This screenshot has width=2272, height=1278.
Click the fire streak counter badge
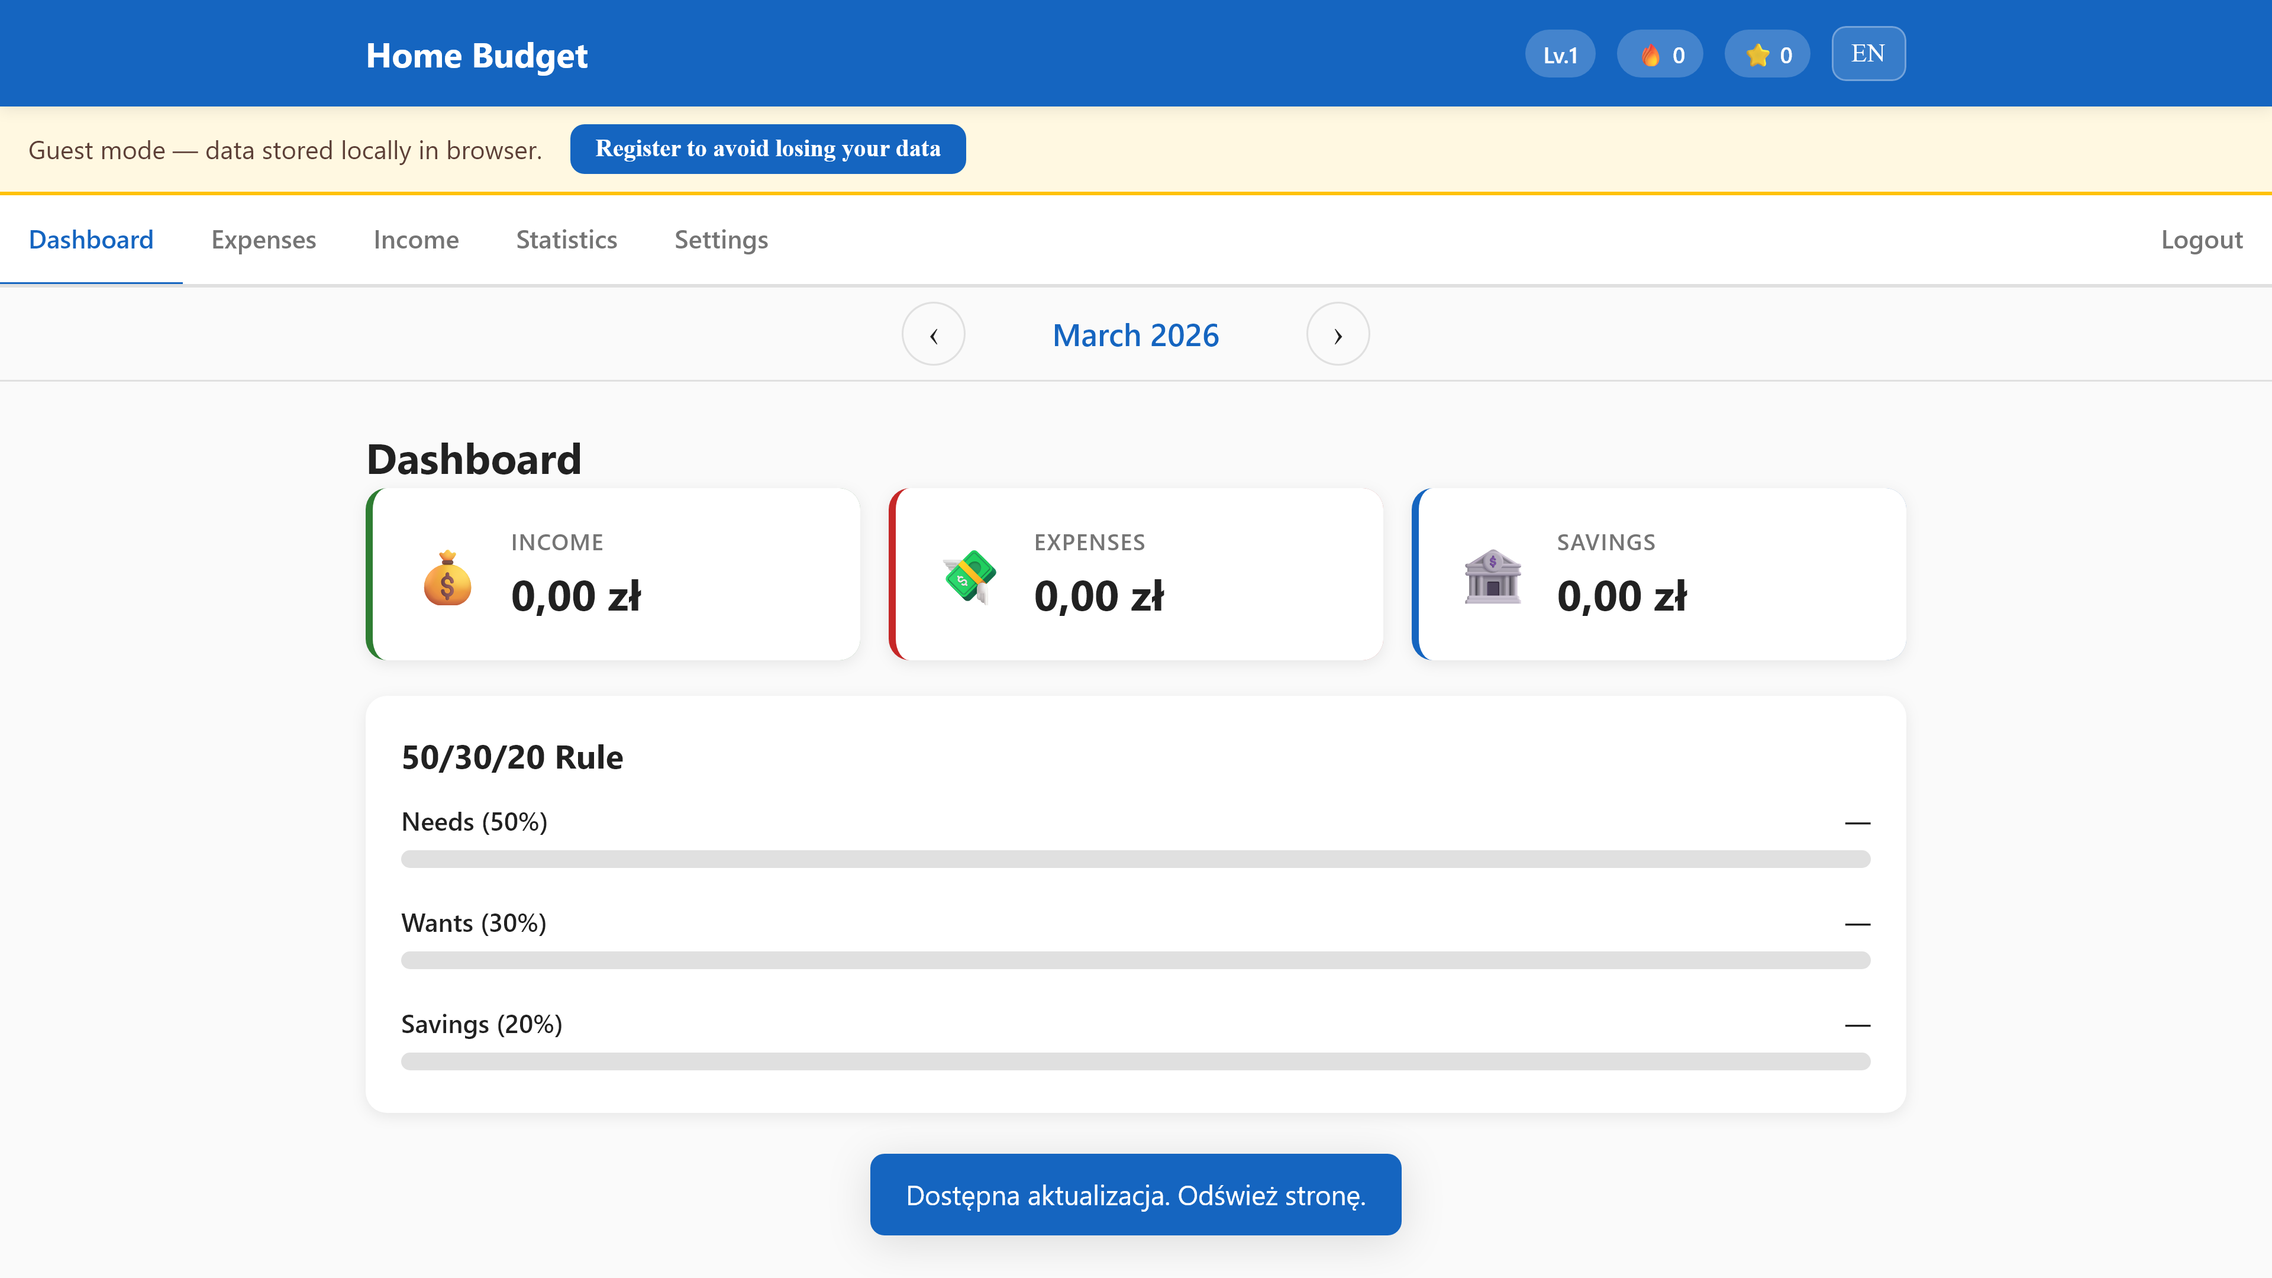1659,54
